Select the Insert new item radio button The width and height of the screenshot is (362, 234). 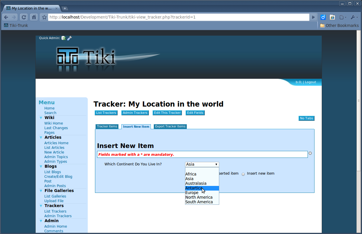coord(243,174)
